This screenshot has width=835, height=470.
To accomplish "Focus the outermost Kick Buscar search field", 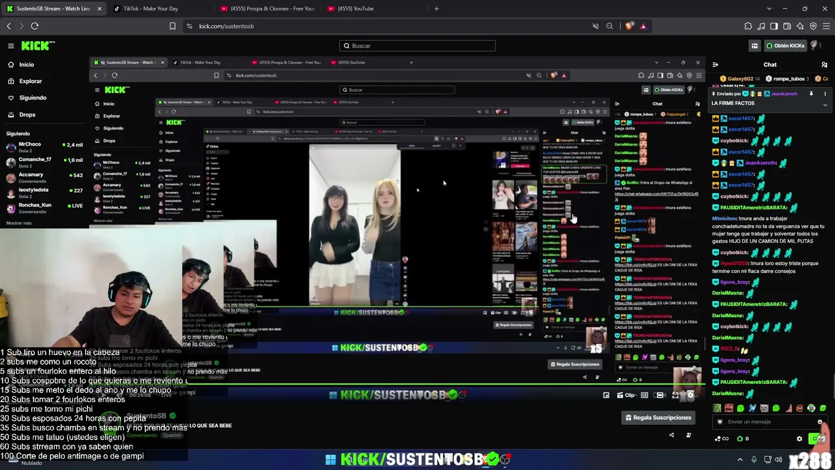I will click(417, 46).
